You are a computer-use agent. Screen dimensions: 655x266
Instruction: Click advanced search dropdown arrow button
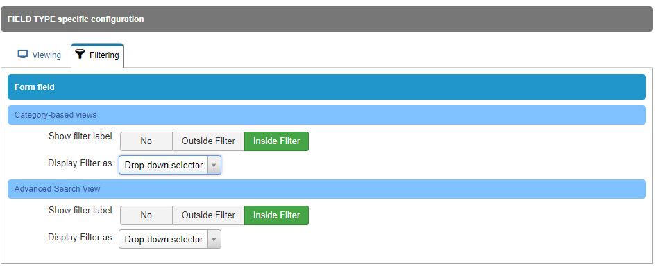pos(214,239)
